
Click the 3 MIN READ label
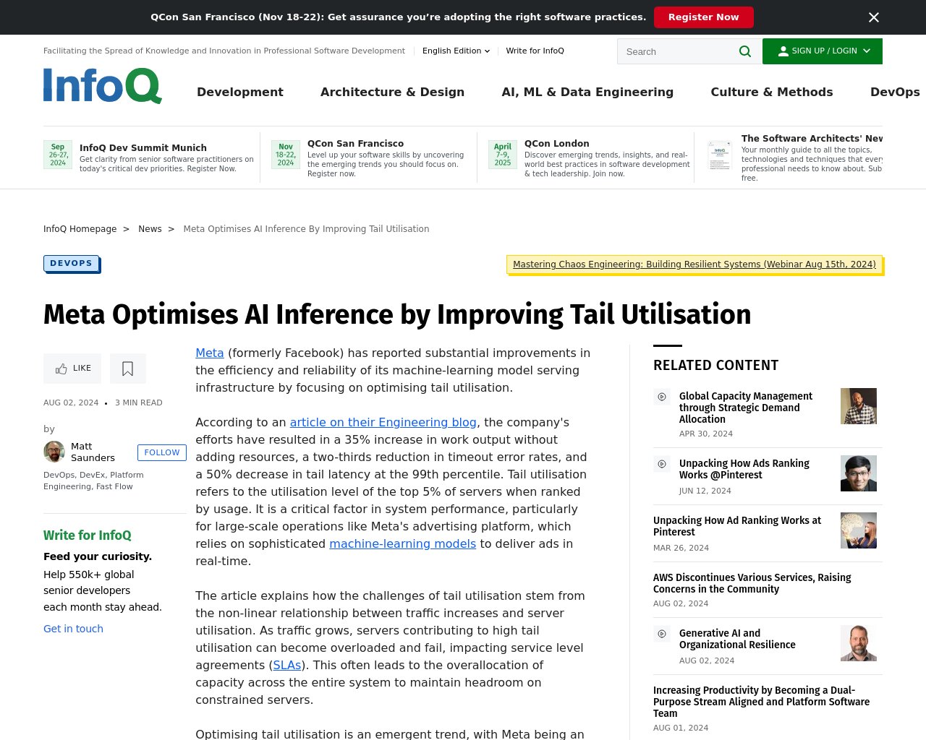point(139,403)
